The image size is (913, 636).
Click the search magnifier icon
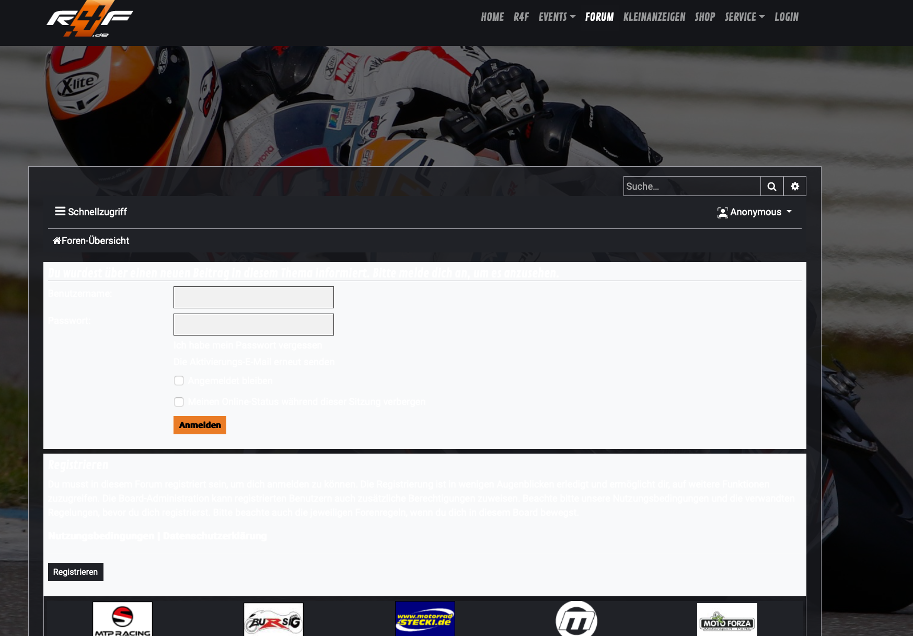pyautogui.click(x=771, y=187)
